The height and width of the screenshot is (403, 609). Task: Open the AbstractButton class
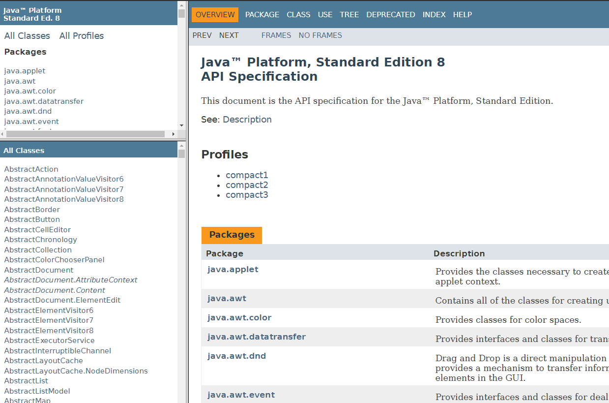(32, 219)
